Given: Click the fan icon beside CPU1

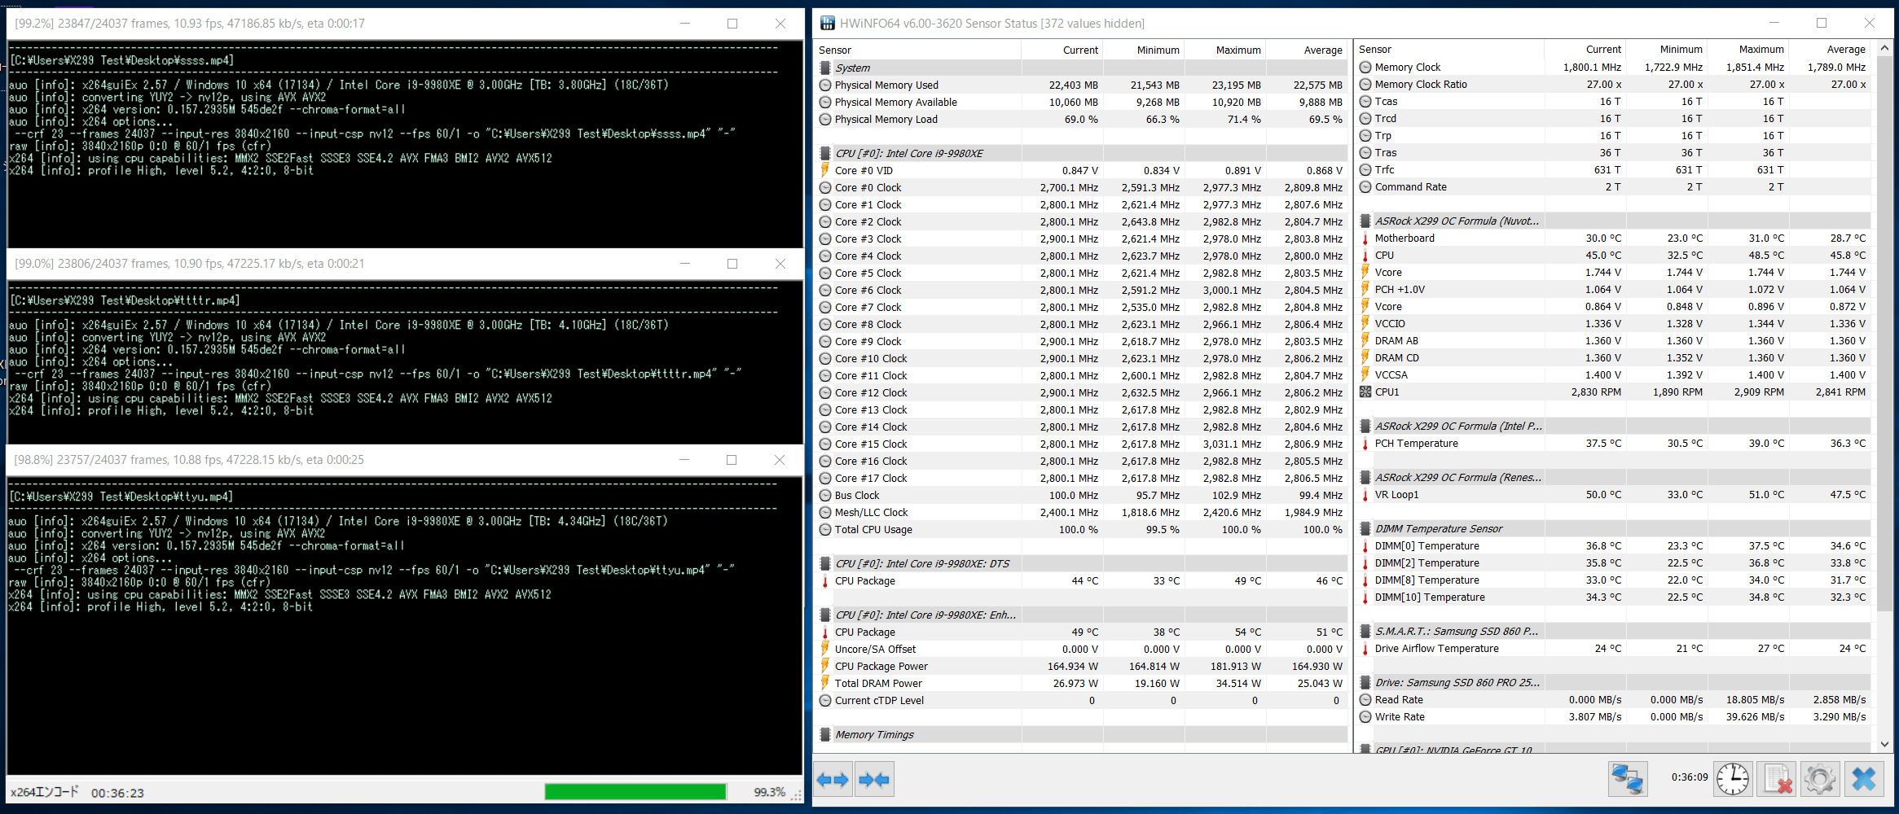Looking at the screenshot, I should [x=1365, y=392].
